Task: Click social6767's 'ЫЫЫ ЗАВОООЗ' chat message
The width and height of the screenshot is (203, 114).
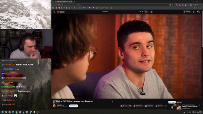Action: pyautogui.click(x=24, y=65)
